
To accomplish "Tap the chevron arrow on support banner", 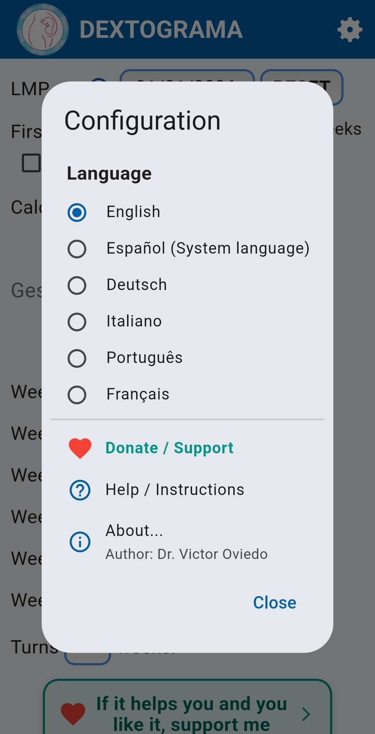I will tap(306, 714).
